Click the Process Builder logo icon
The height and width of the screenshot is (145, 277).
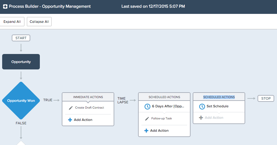tap(5, 6)
